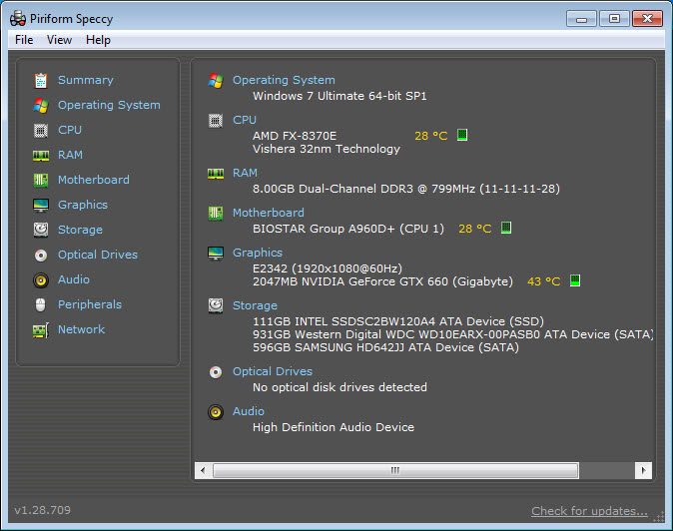Image resolution: width=673 pixels, height=531 pixels.
Task: Click the BIOSTAR Group A960D+ text
Action: [x=348, y=229]
